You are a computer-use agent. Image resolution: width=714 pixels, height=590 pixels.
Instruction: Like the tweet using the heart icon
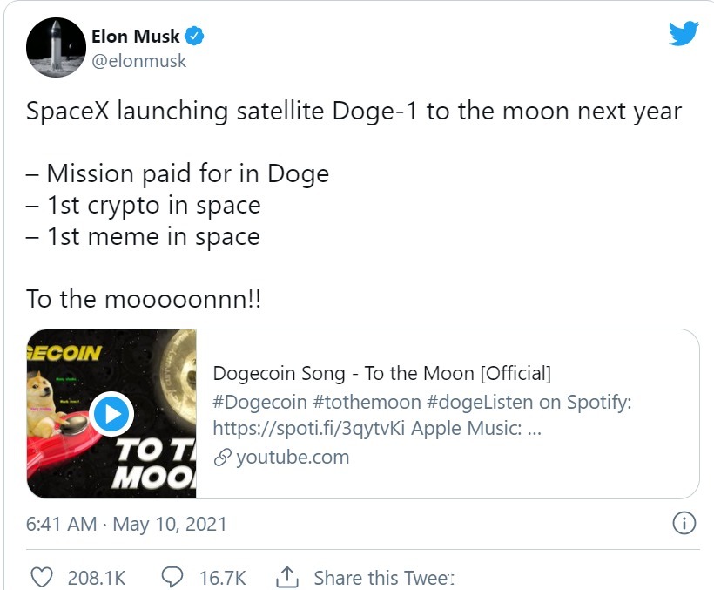41,577
